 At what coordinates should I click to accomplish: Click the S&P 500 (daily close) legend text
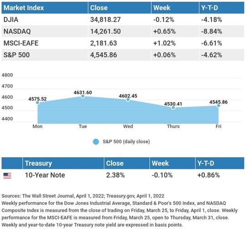point(126,142)
